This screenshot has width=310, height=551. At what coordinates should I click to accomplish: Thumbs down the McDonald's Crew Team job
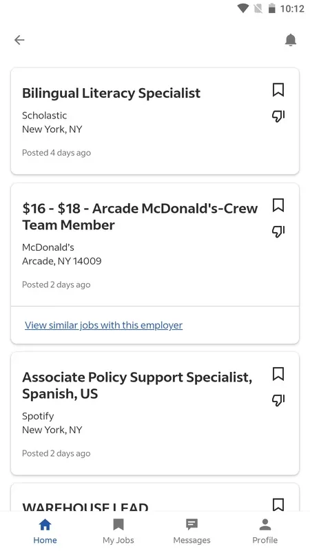point(278,231)
